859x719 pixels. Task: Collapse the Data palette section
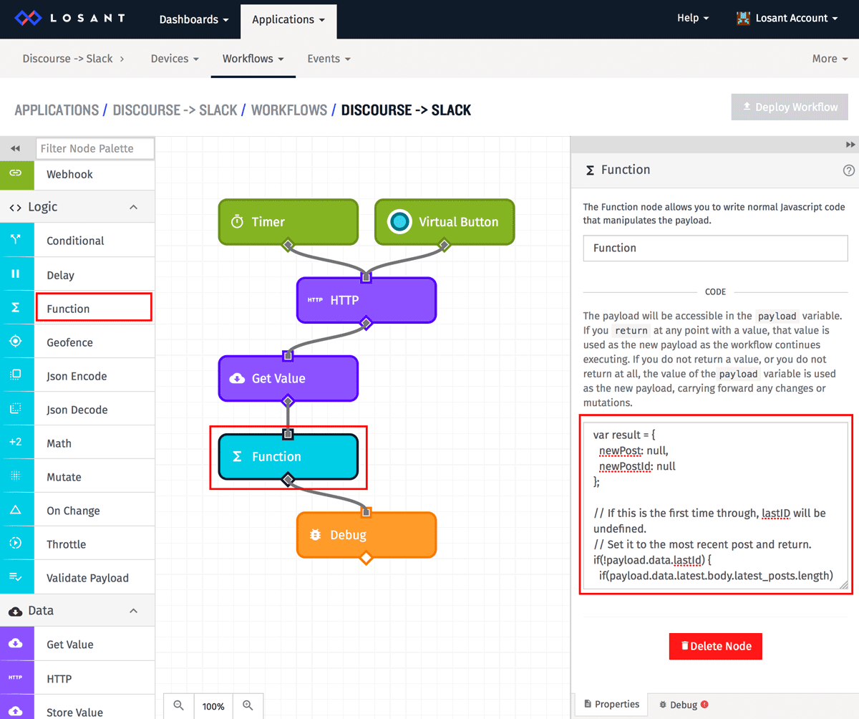[133, 611]
